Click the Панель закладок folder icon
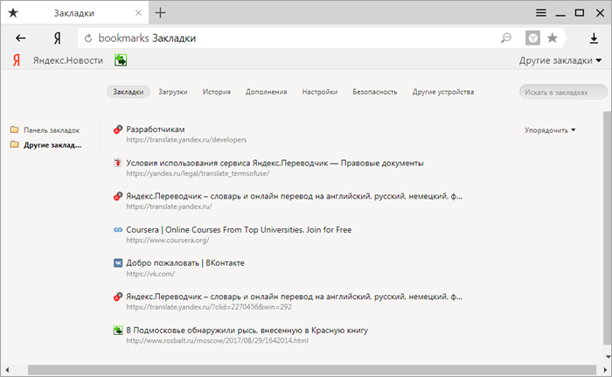Viewport: 612px width, 377px height. click(15, 129)
